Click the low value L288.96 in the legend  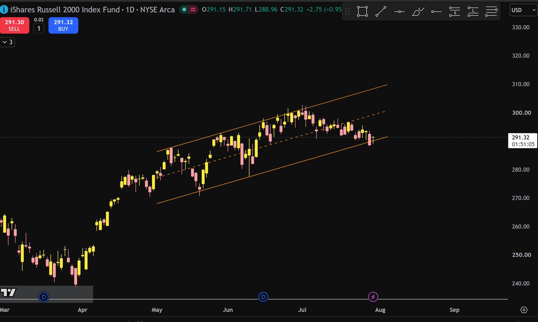(x=266, y=10)
